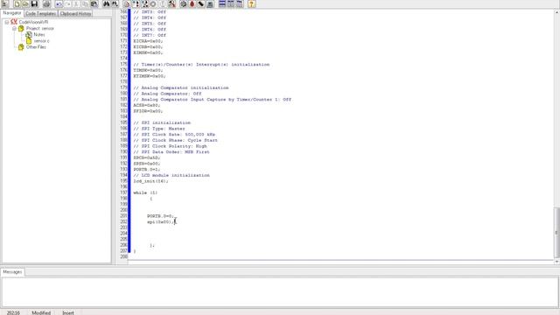560x315 pixels.
Task: Save the file with the floppy disk icon
Action: click(x=35, y=3)
